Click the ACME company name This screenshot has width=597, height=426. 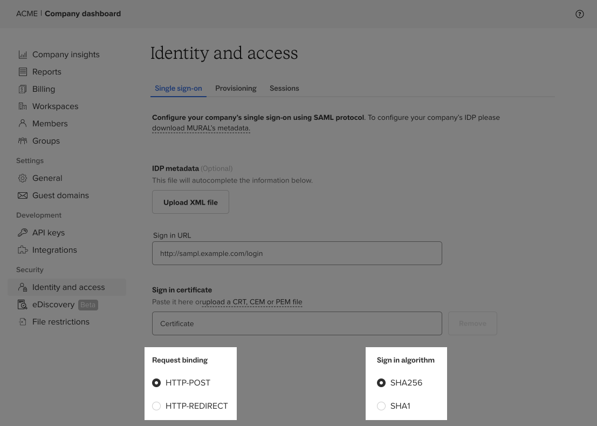27,13
